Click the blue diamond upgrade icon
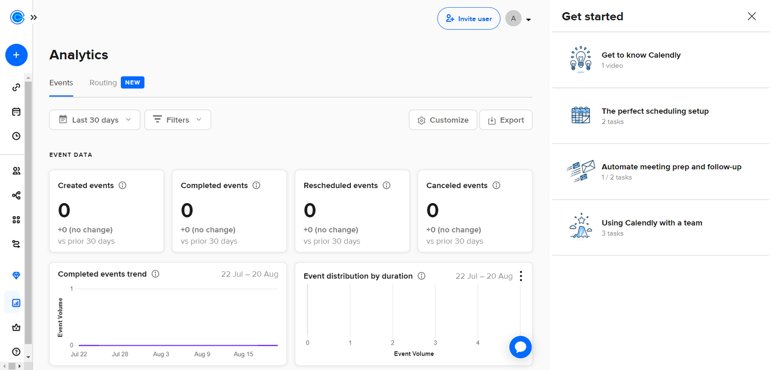771x370 pixels. coord(16,276)
